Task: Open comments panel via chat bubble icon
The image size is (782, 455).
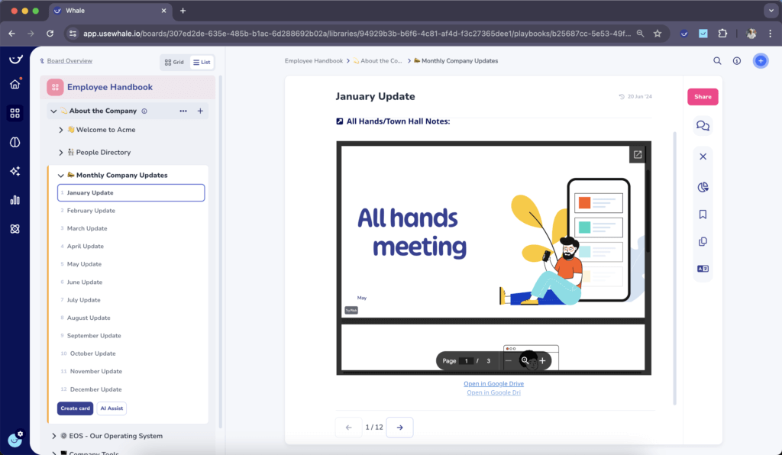Action: [703, 124]
